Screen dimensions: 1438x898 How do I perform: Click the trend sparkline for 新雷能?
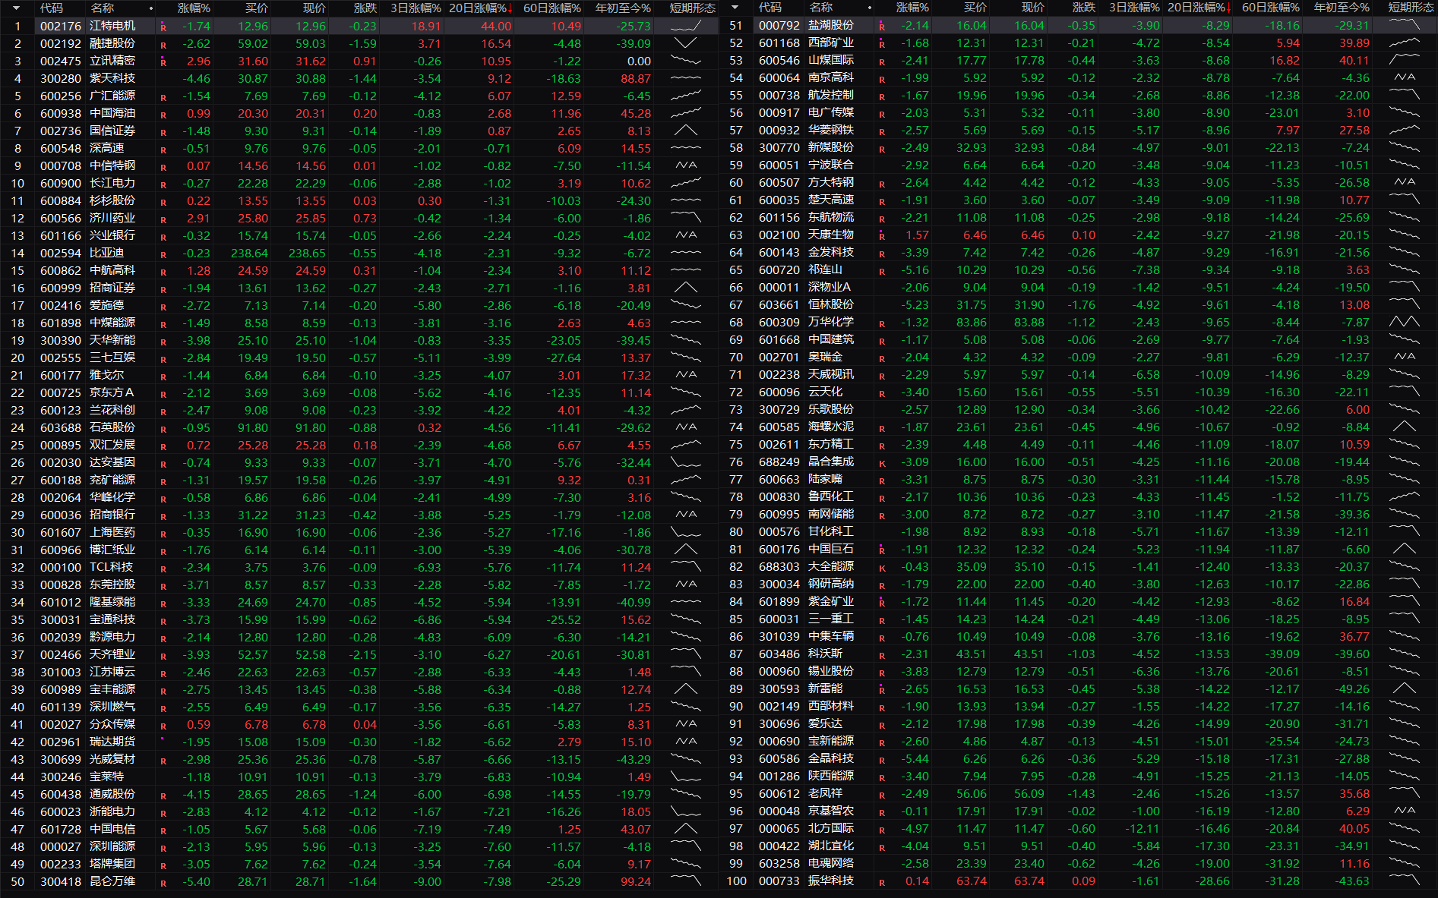pyautogui.click(x=1405, y=688)
